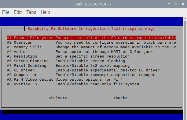187x120 pixels.
Task: Close the terminal window
Action: (182, 4)
